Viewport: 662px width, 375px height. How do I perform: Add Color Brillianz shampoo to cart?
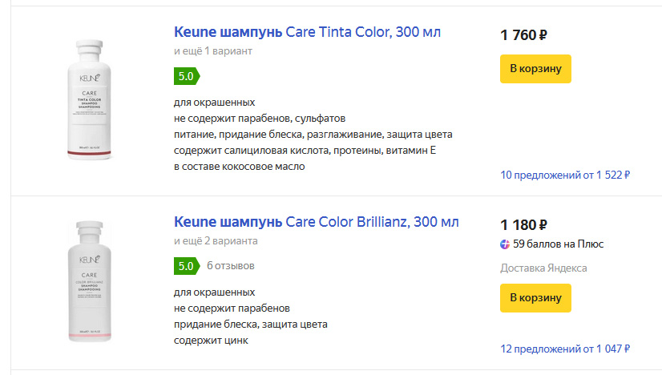pyautogui.click(x=535, y=298)
